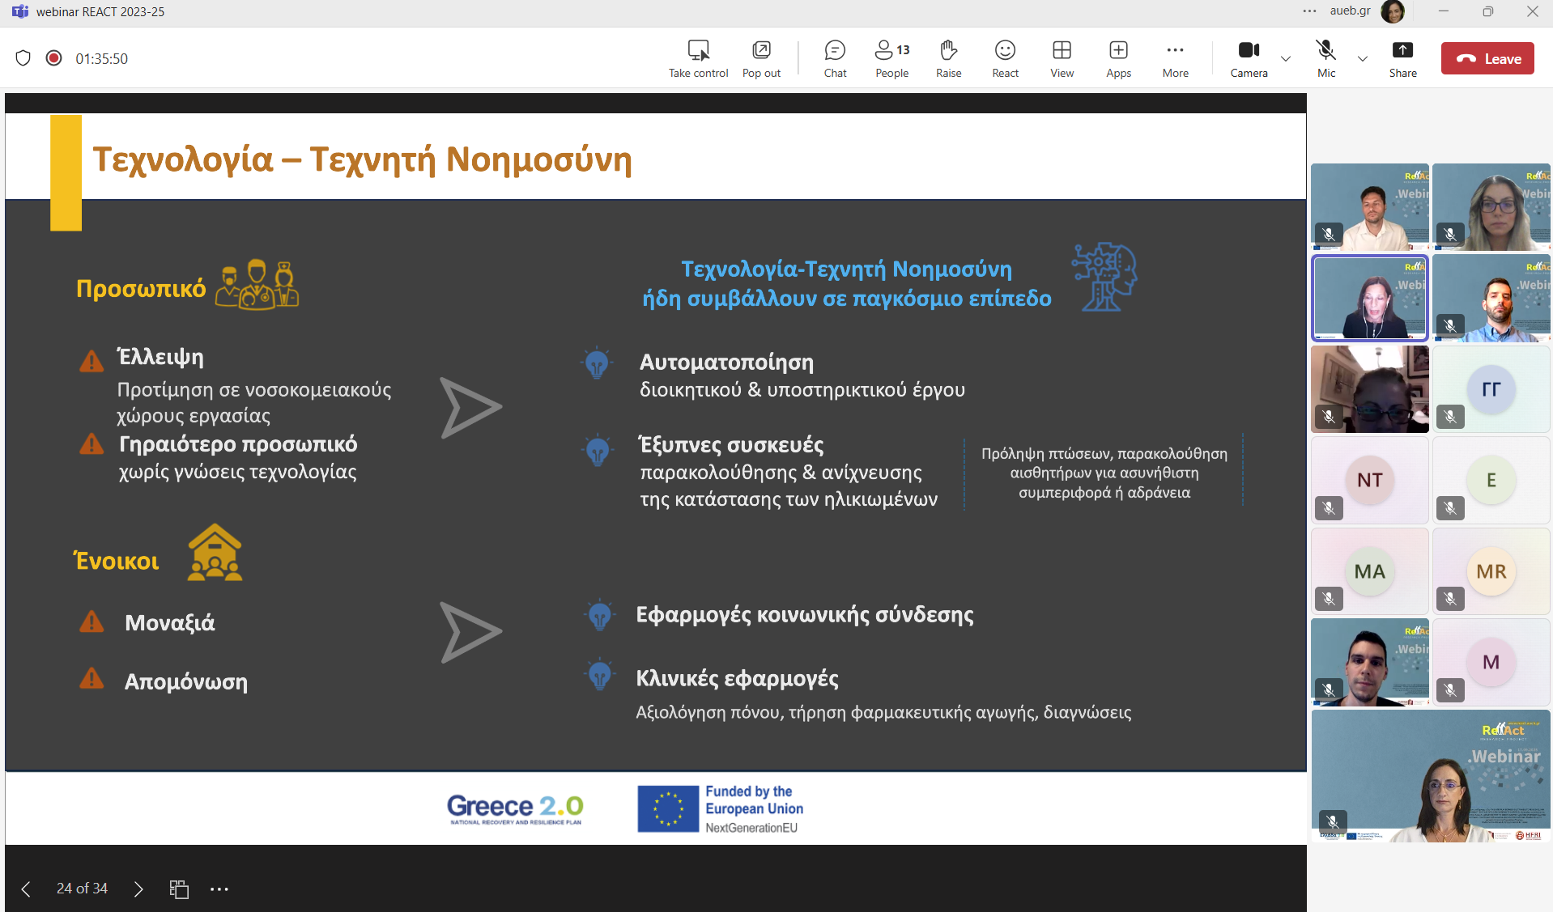Select the MA participant tile
The width and height of the screenshot is (1553, 912).
[x=1369, y=571]
